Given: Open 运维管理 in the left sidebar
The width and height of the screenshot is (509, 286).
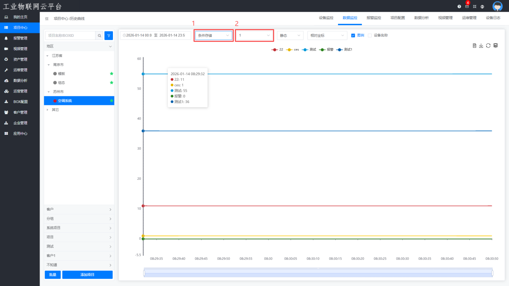Looking at the screenshot, I should pos(20,70).
